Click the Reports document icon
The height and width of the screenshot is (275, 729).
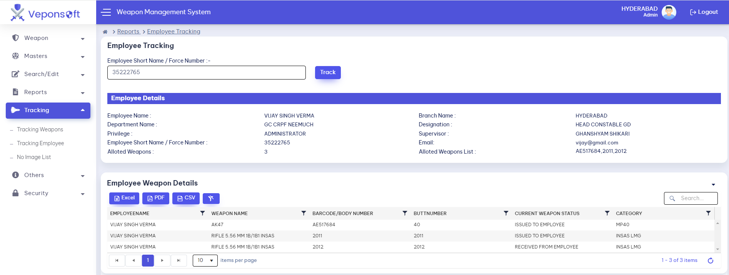pyautogui.click(x=15, y=92)
